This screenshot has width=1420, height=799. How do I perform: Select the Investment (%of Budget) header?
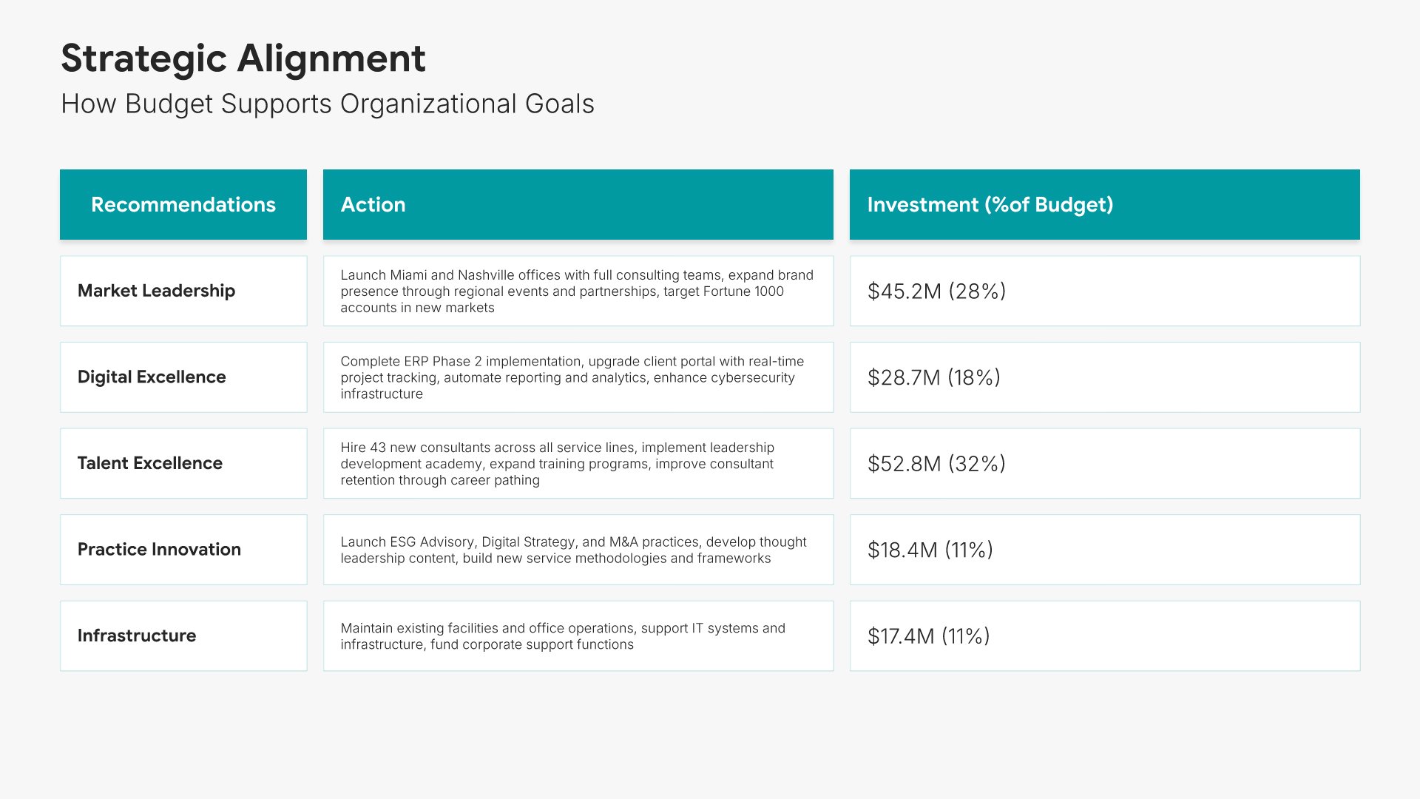pyautogui.click(x=990, y=205)
